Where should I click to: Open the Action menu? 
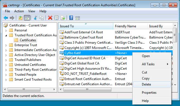(19, 11)
